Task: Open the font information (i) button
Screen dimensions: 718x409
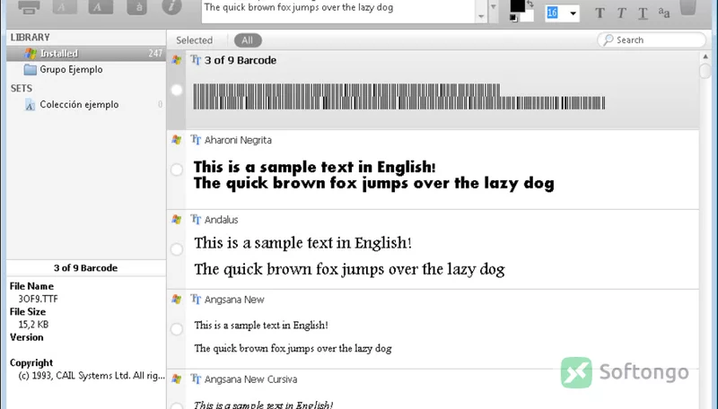Action: pos(171,7)
